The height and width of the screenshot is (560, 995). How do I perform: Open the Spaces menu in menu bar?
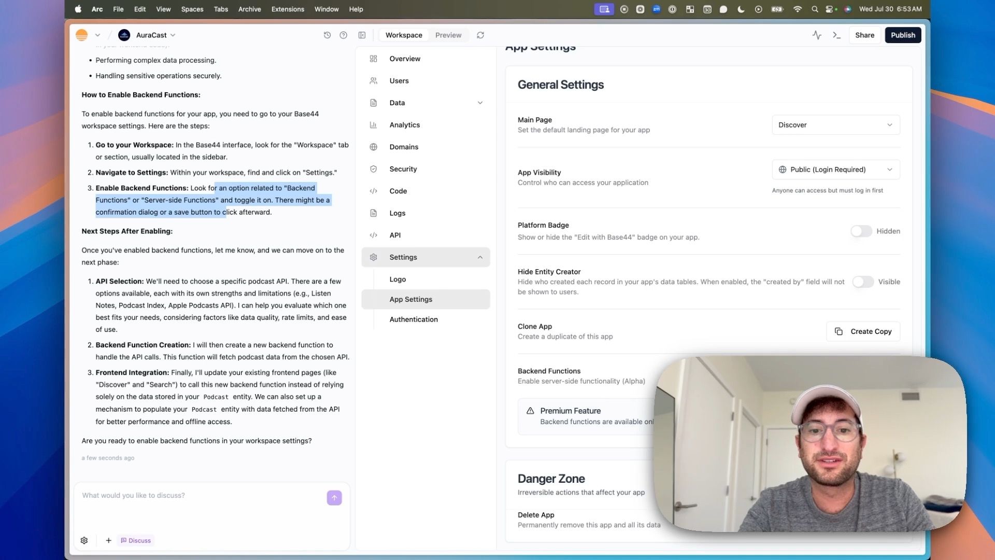click(x=192, y=9)
